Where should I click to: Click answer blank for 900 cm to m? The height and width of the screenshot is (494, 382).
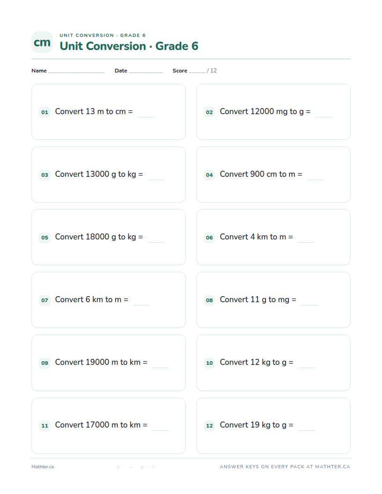(x=316, y=176)
